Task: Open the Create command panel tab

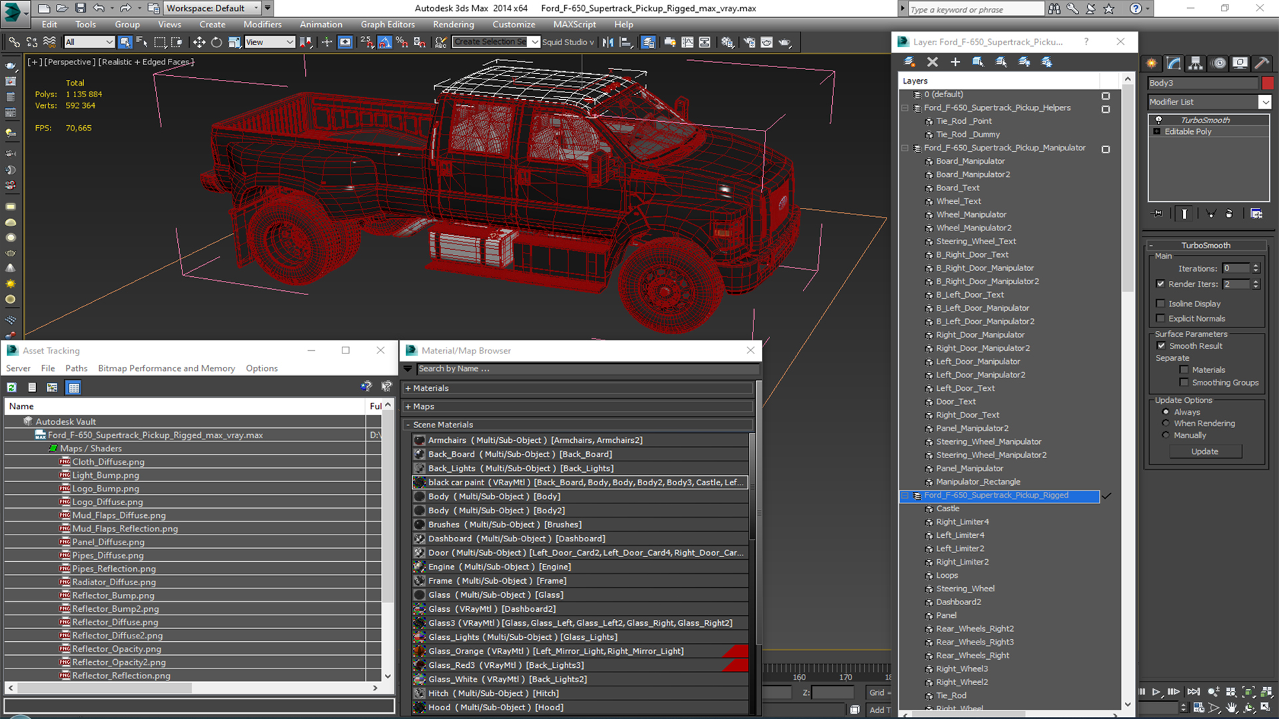Action: 1152,63
